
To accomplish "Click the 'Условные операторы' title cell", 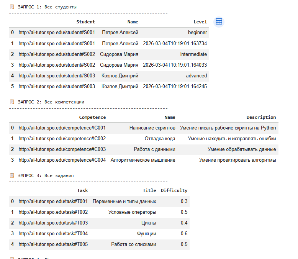I will 132,212.
